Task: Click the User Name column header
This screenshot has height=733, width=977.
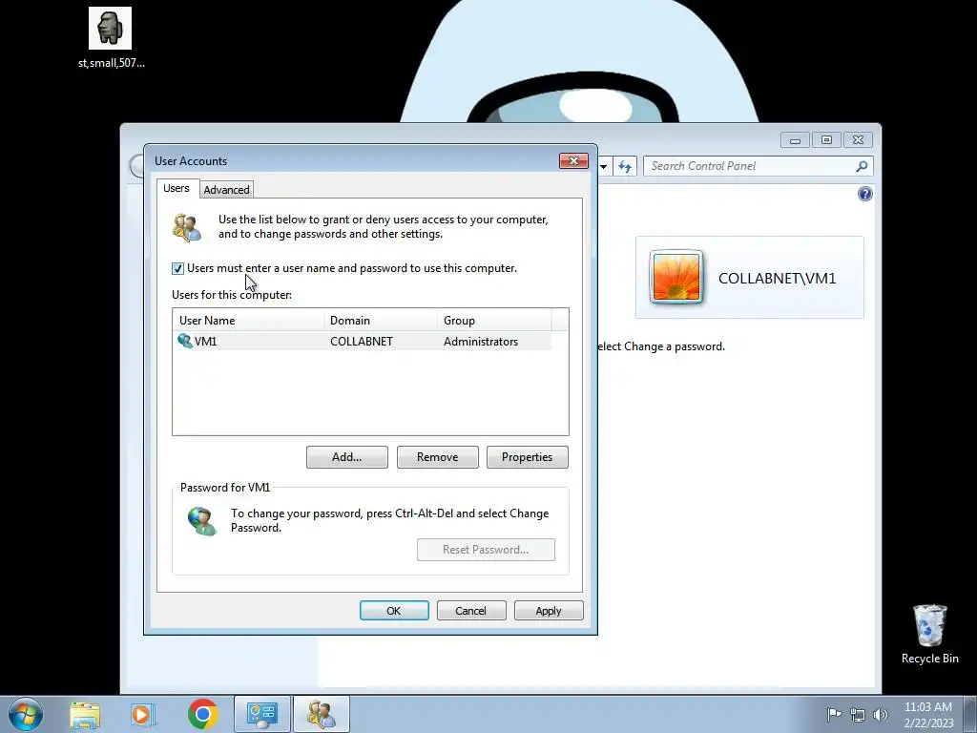Action: click(248, 321)
